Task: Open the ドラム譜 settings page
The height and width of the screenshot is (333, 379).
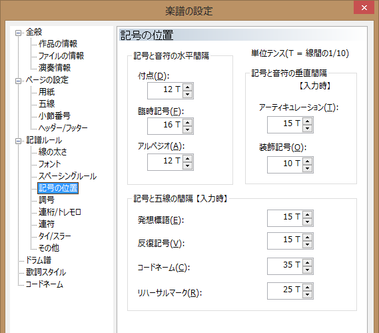Action: (x=39, y=260)
